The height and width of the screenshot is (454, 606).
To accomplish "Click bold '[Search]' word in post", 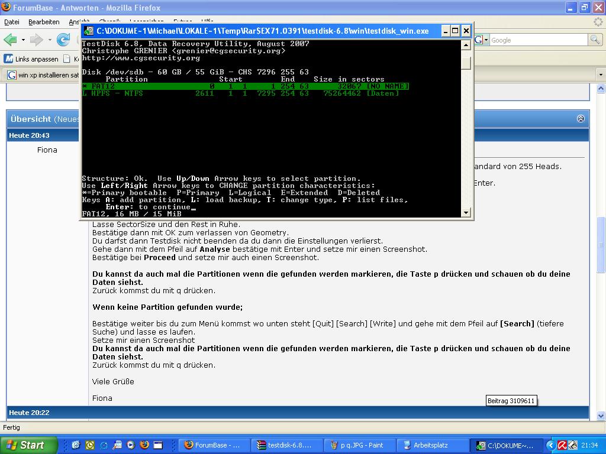I will tap(517, 323).
